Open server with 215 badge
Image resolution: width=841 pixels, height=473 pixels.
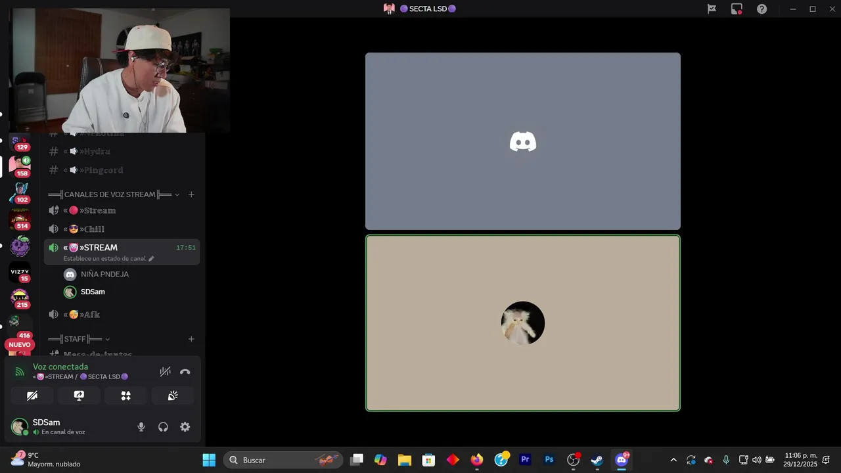coord(20,298)
